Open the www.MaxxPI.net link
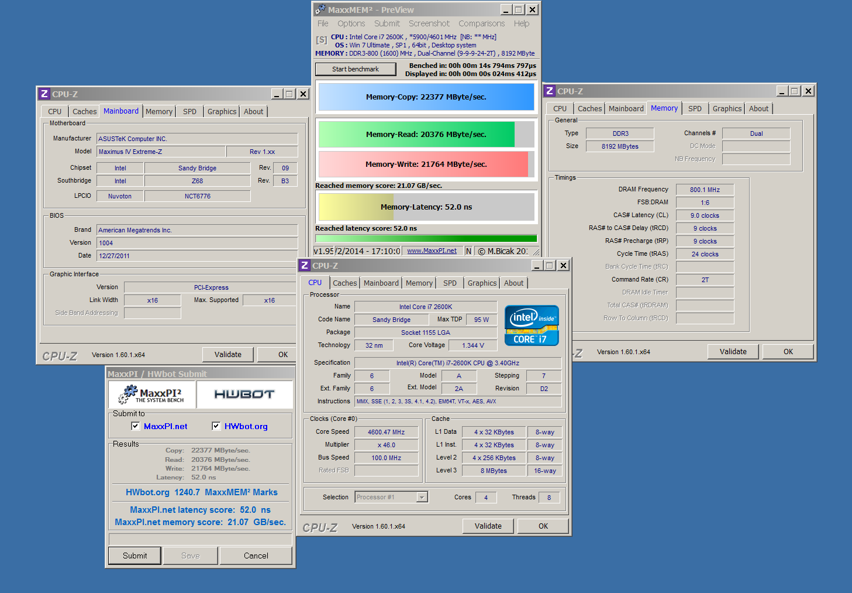Image resolution: width=852 pixels, height=593 pixels. point(432,251)
